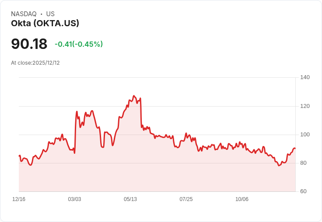The width and height of the screenshot is (322, 222).
Task: Click the 03/03 date label on x-axis
Action: coord(74,199)
